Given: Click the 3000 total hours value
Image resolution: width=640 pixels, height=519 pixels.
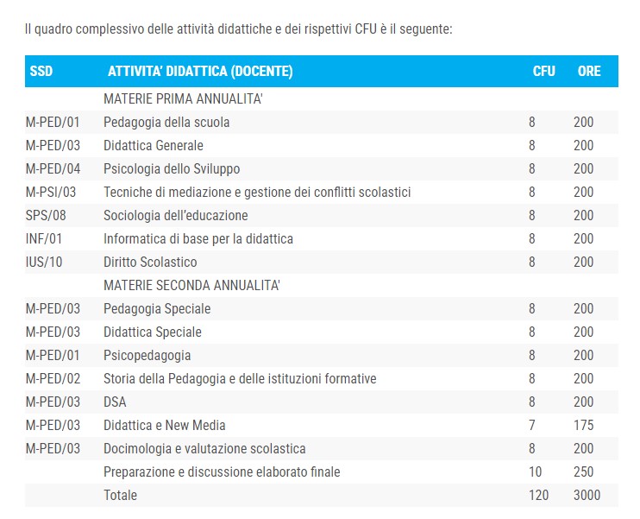Looking at the screenshot, I should pos(587,495).
